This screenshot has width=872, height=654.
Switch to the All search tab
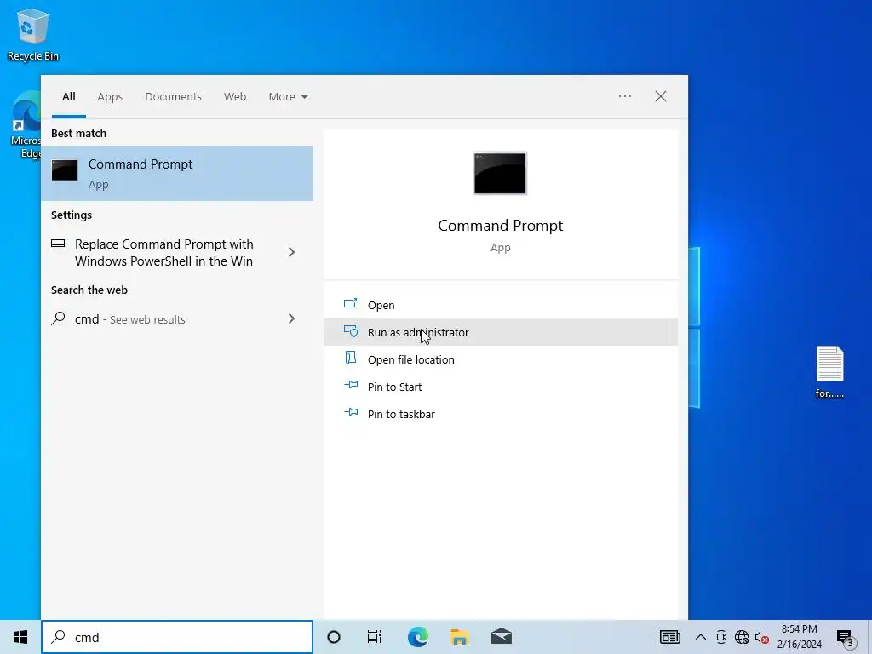pos(68,97)
